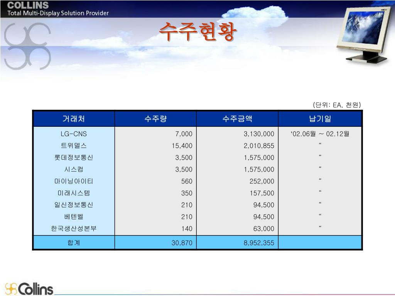Image resolution: width=395 pixels, height=296 pixels.
Task: Click the 94,500 amount in 베텐벨 row
Action: click(x=264, y=217)
